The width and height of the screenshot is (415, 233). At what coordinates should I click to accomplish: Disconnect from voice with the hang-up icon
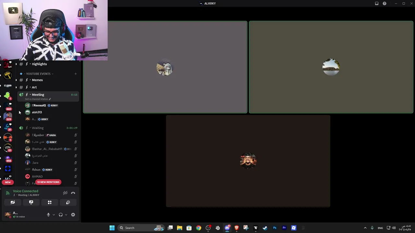click(x=73, y=193)
